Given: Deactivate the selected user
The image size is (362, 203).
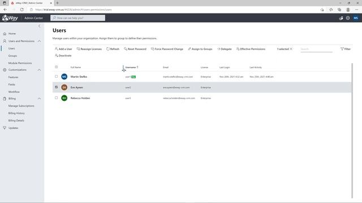Looking at the screenshot, I should 63,55.
